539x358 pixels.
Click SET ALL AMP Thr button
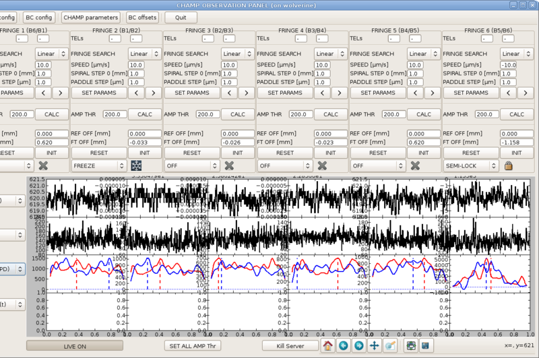[193, 346]
